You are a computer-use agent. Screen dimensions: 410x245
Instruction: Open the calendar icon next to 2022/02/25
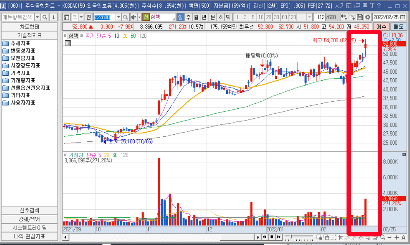[x=403, y=17]
